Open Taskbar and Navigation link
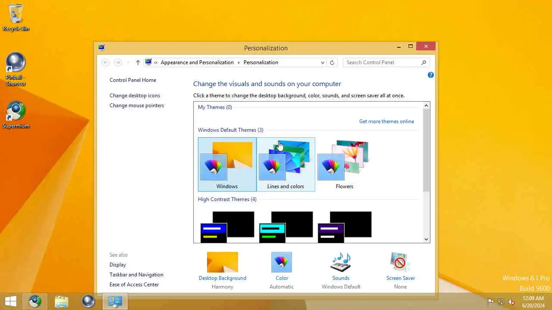The height and width of the screenshot is (310, 552). (136, 275)
